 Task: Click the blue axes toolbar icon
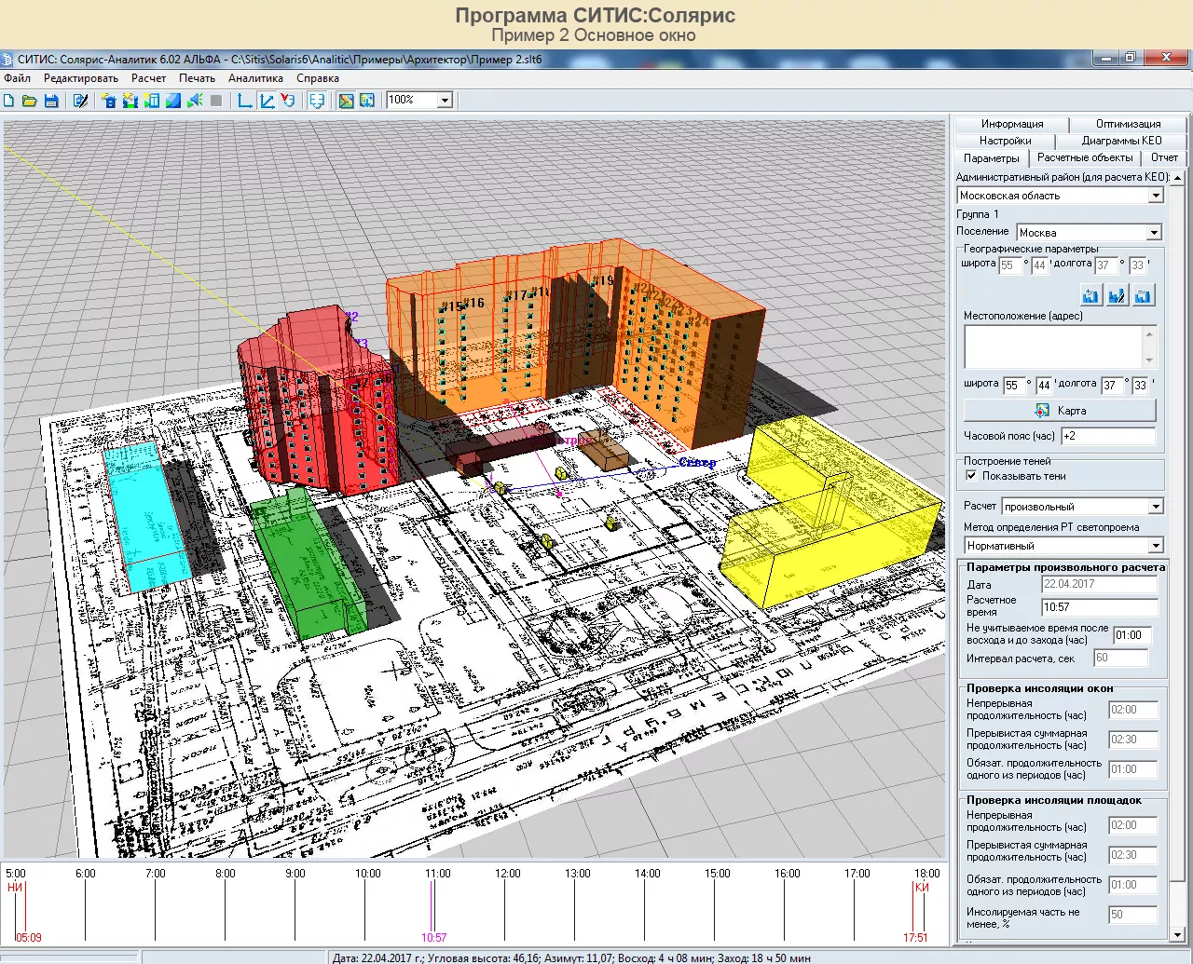click(245, 101)
